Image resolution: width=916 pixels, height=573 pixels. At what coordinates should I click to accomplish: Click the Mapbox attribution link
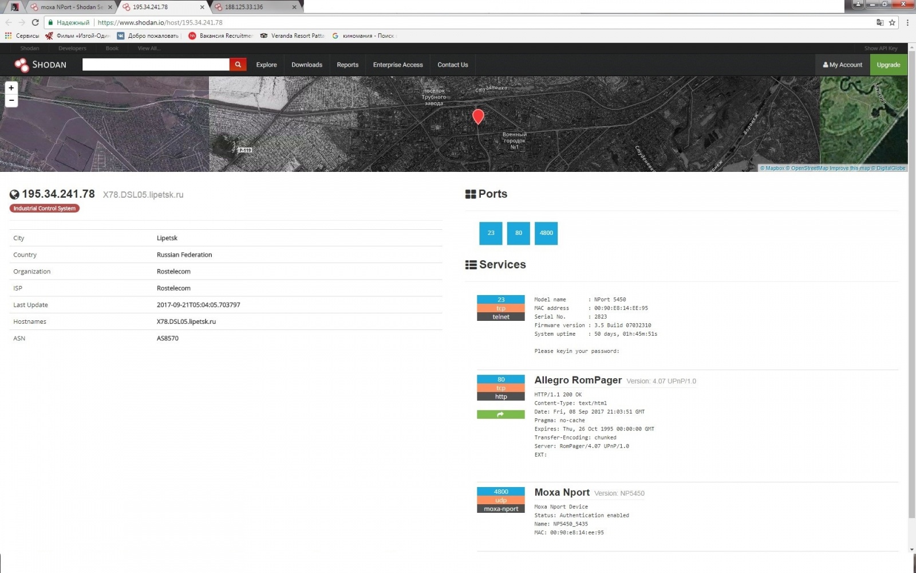point(772,168)
